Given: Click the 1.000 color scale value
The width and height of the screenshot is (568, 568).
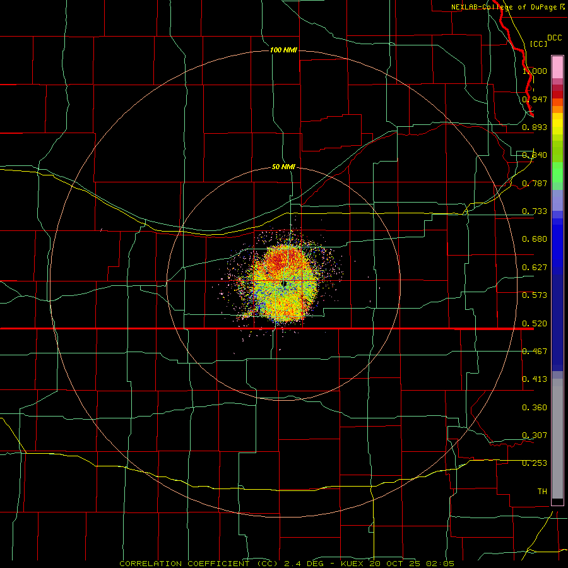Looking at the screenshot, I should coord(535,71).
